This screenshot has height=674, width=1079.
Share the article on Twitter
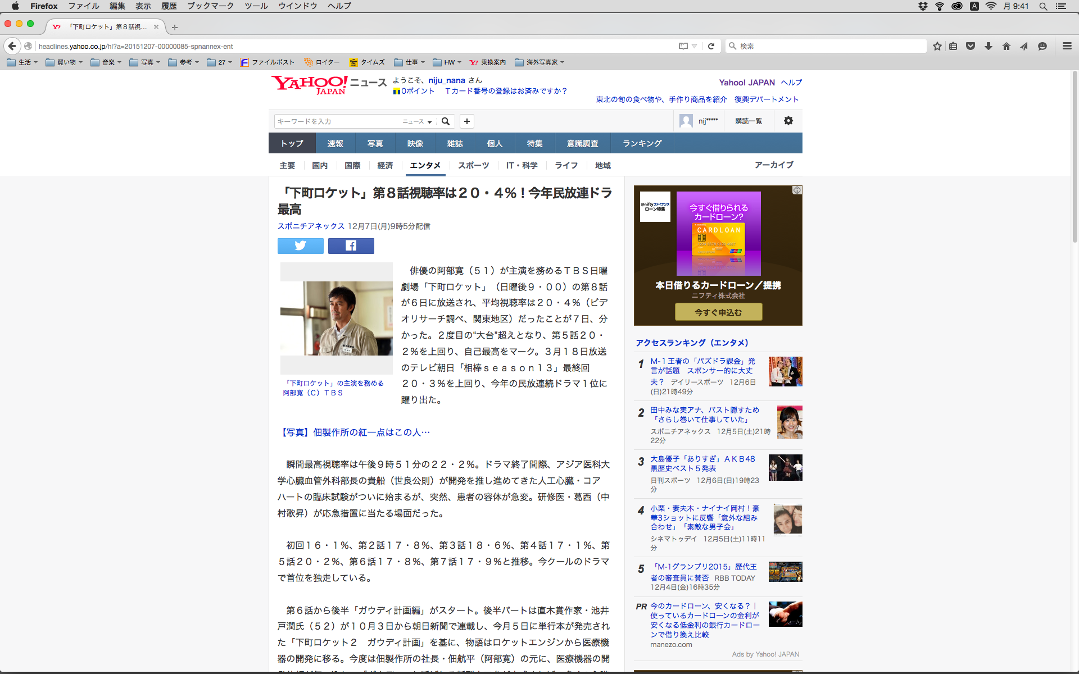(300, 245)
